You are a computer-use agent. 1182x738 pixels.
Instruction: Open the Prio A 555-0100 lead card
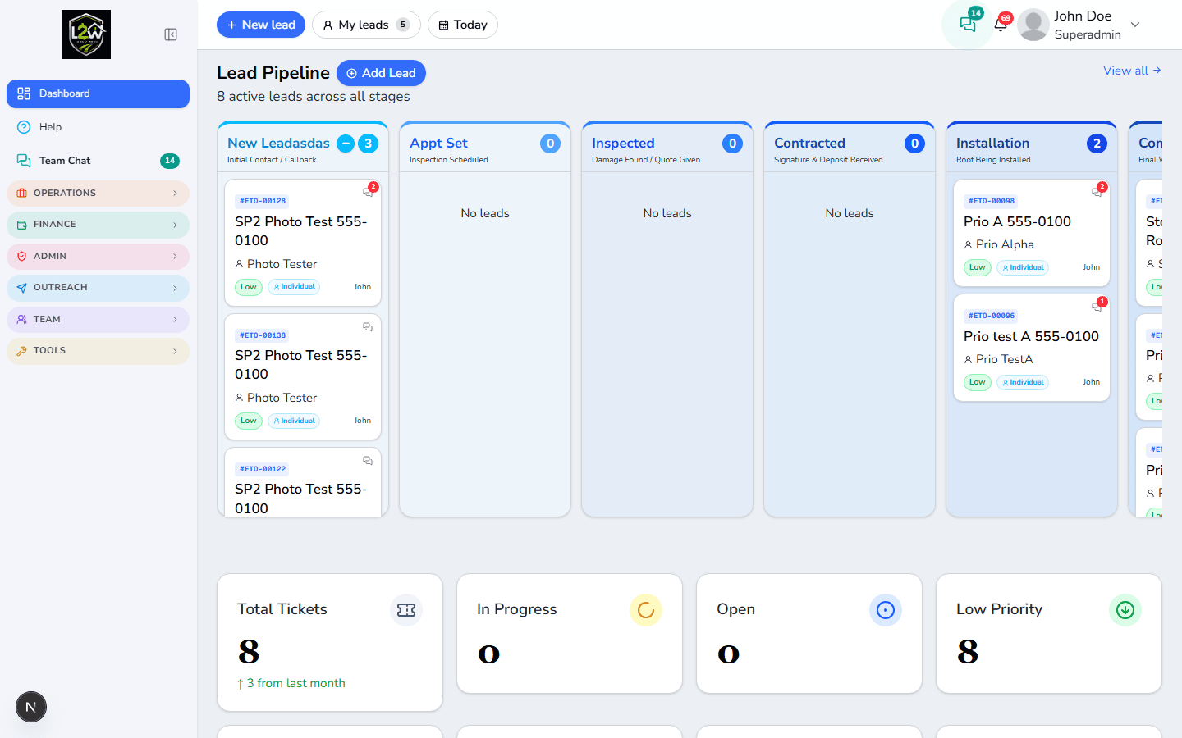pos(1032,233)
